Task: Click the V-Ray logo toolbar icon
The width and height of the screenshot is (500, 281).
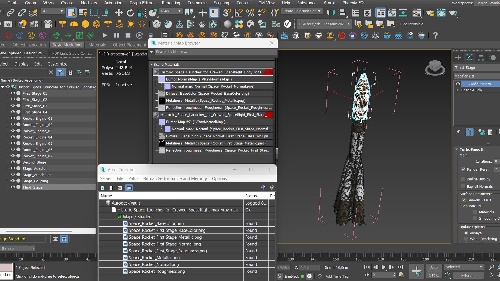Action: (x=287, y=24)
